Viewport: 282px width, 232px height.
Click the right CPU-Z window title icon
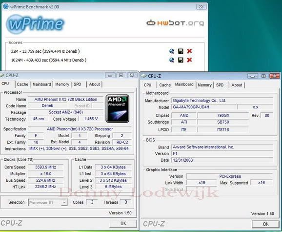[144, 76]
